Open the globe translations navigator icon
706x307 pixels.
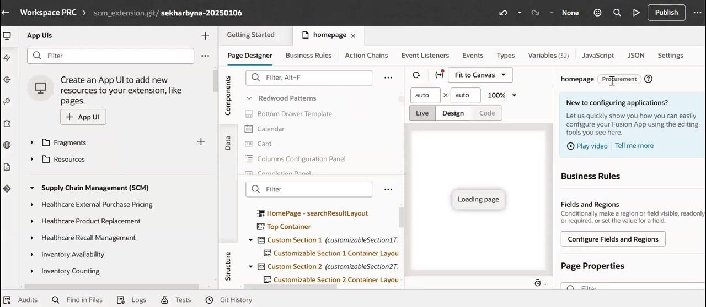(7, 145)
